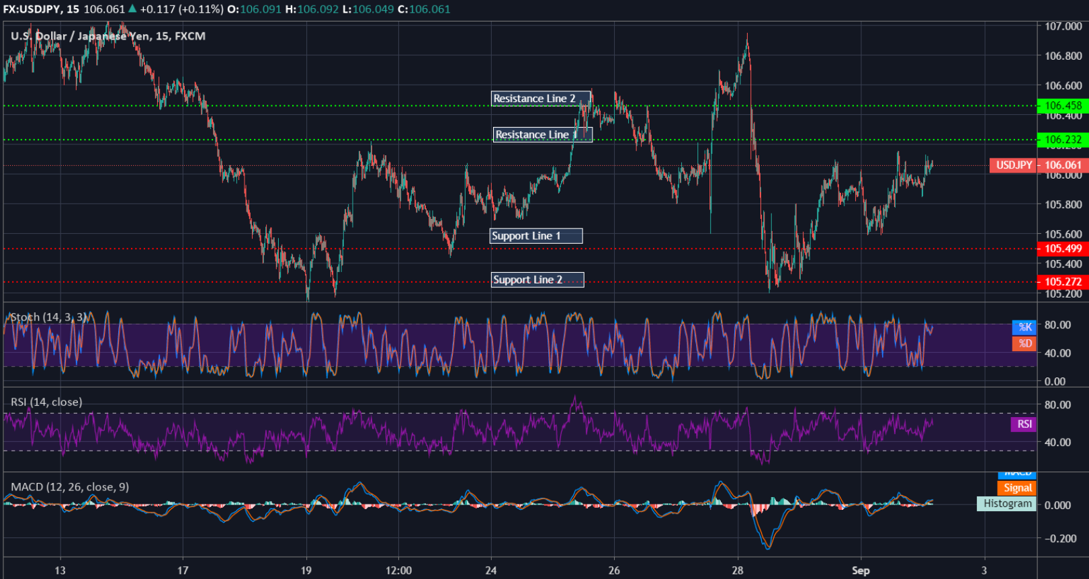Click the 105.272 red price tag
Viewport: 1089px width, 579px height.
1063,281
